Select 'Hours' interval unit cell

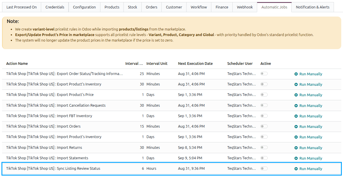pos(152,168)
